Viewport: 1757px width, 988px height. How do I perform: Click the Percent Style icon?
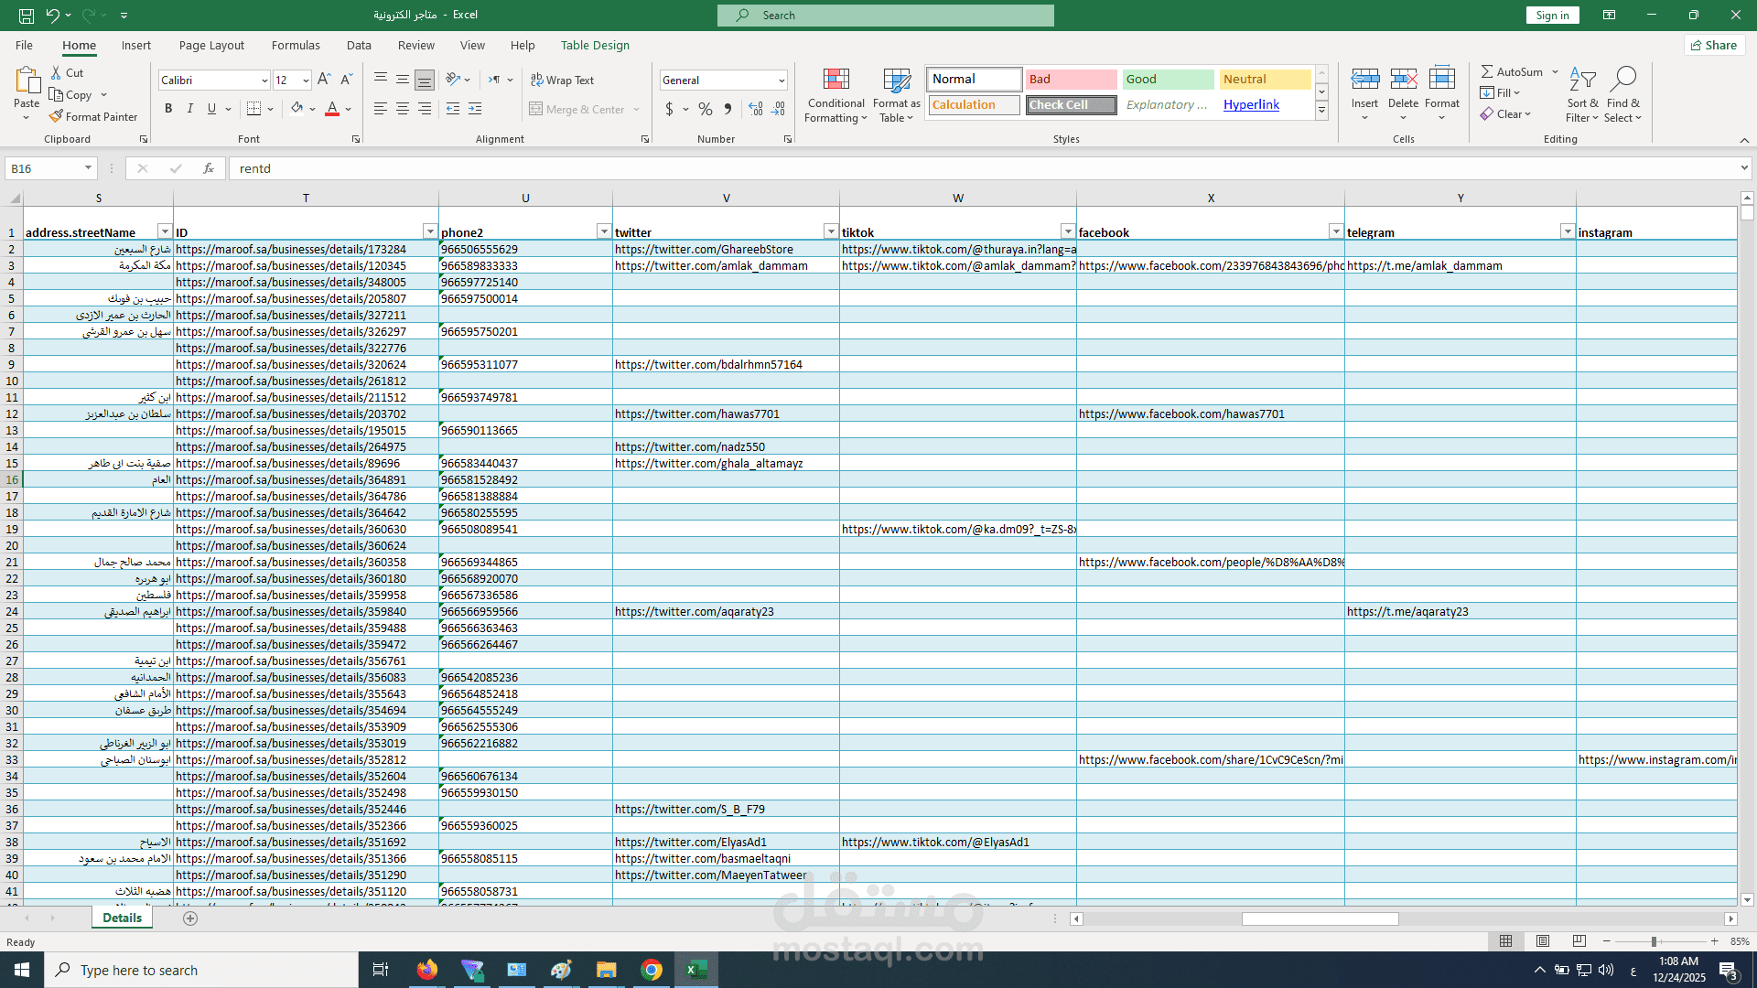(705, 109)
